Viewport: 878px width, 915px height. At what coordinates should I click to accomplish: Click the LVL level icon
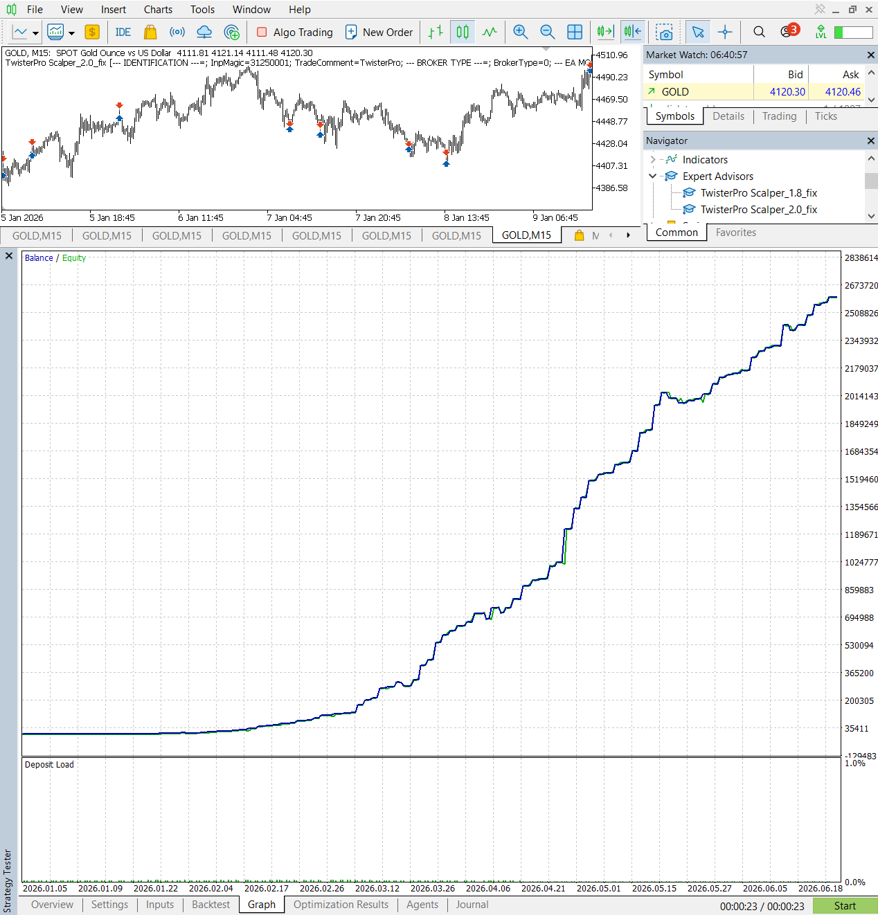click(x=821, y=32)
